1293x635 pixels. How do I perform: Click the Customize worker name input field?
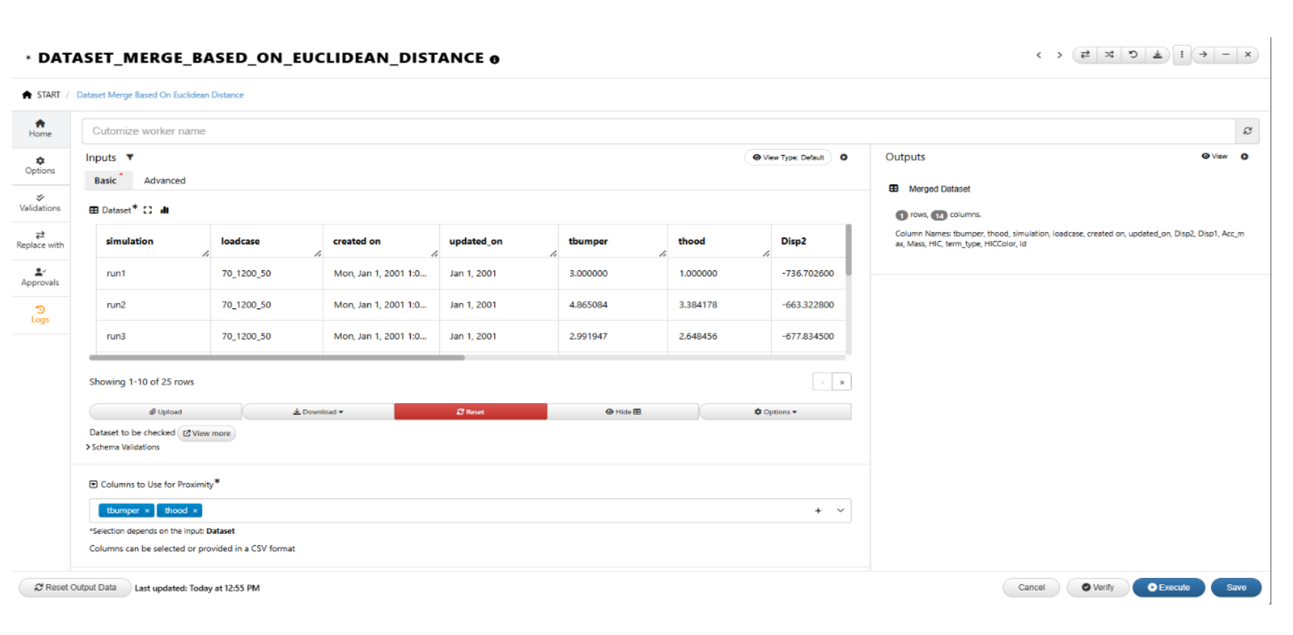tap(658, 131)
